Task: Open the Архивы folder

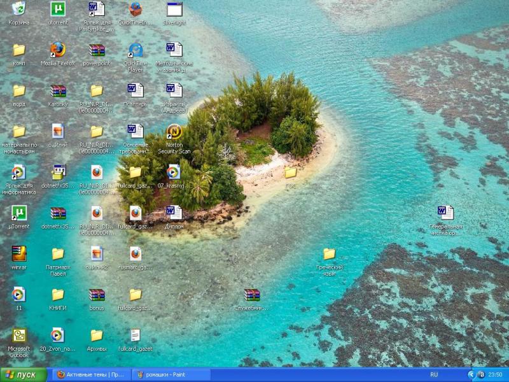Action: [97, 336]
